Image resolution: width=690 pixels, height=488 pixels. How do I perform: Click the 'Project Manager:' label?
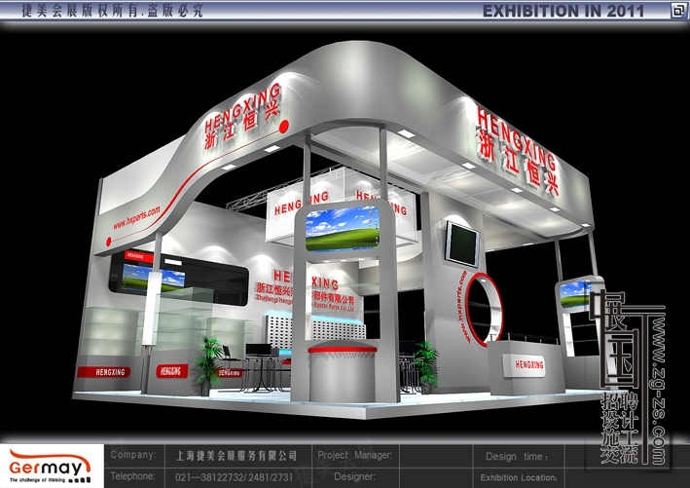pos(354,455)
